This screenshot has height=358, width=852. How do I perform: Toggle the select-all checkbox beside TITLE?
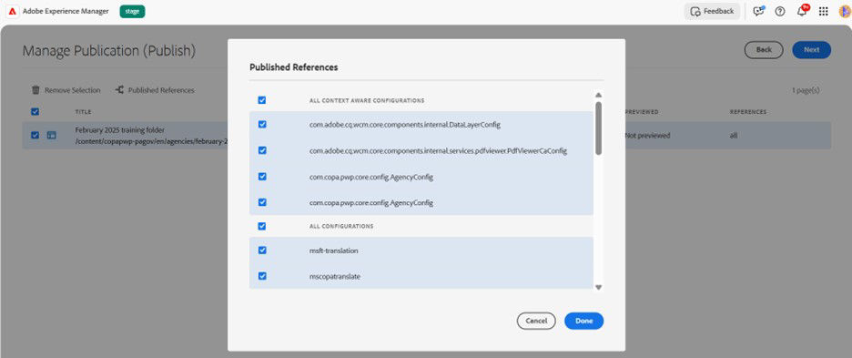[35, 111]
